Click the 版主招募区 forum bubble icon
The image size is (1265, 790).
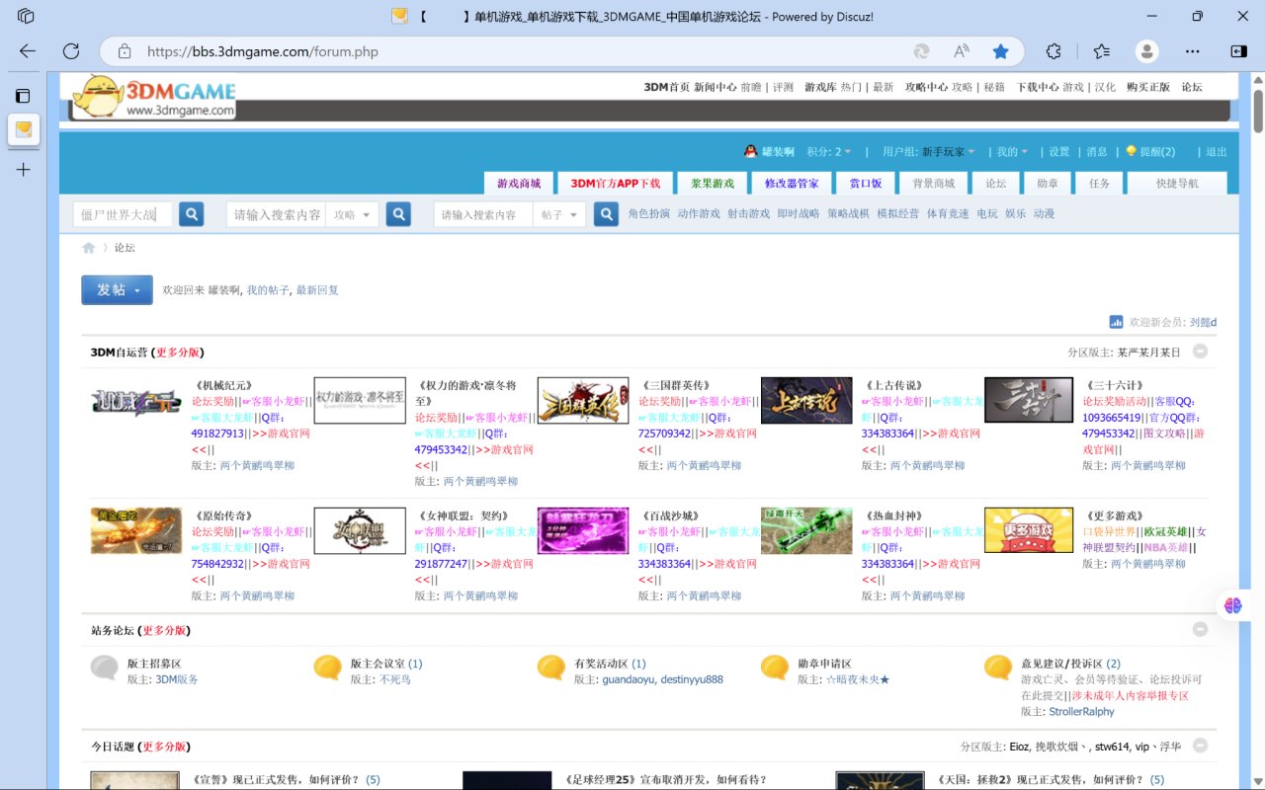[x=105, y=669]
